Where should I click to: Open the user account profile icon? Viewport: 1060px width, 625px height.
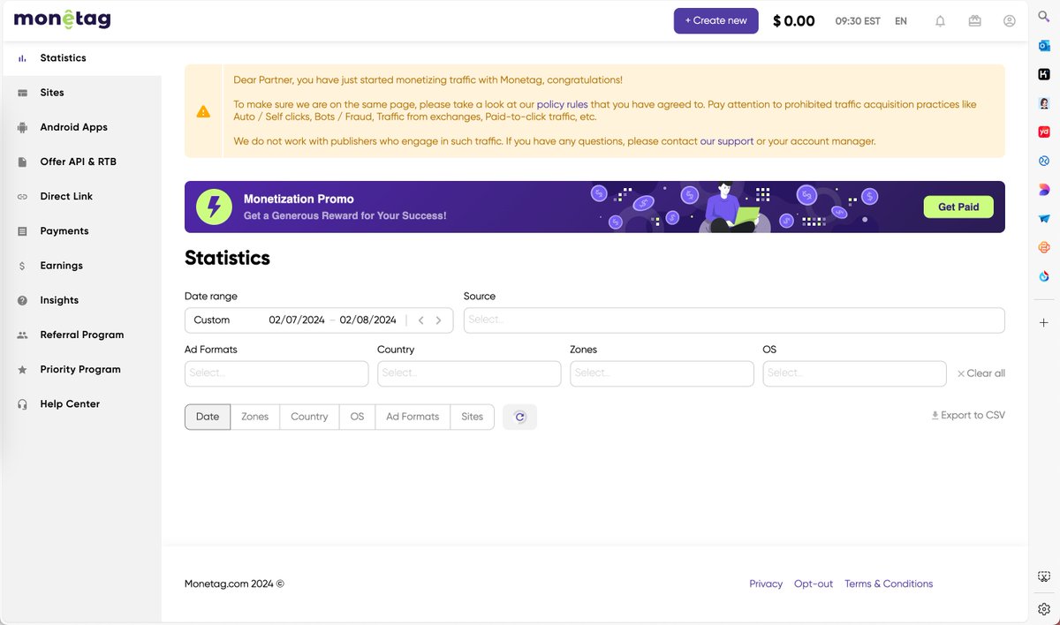click(1010, 21)
